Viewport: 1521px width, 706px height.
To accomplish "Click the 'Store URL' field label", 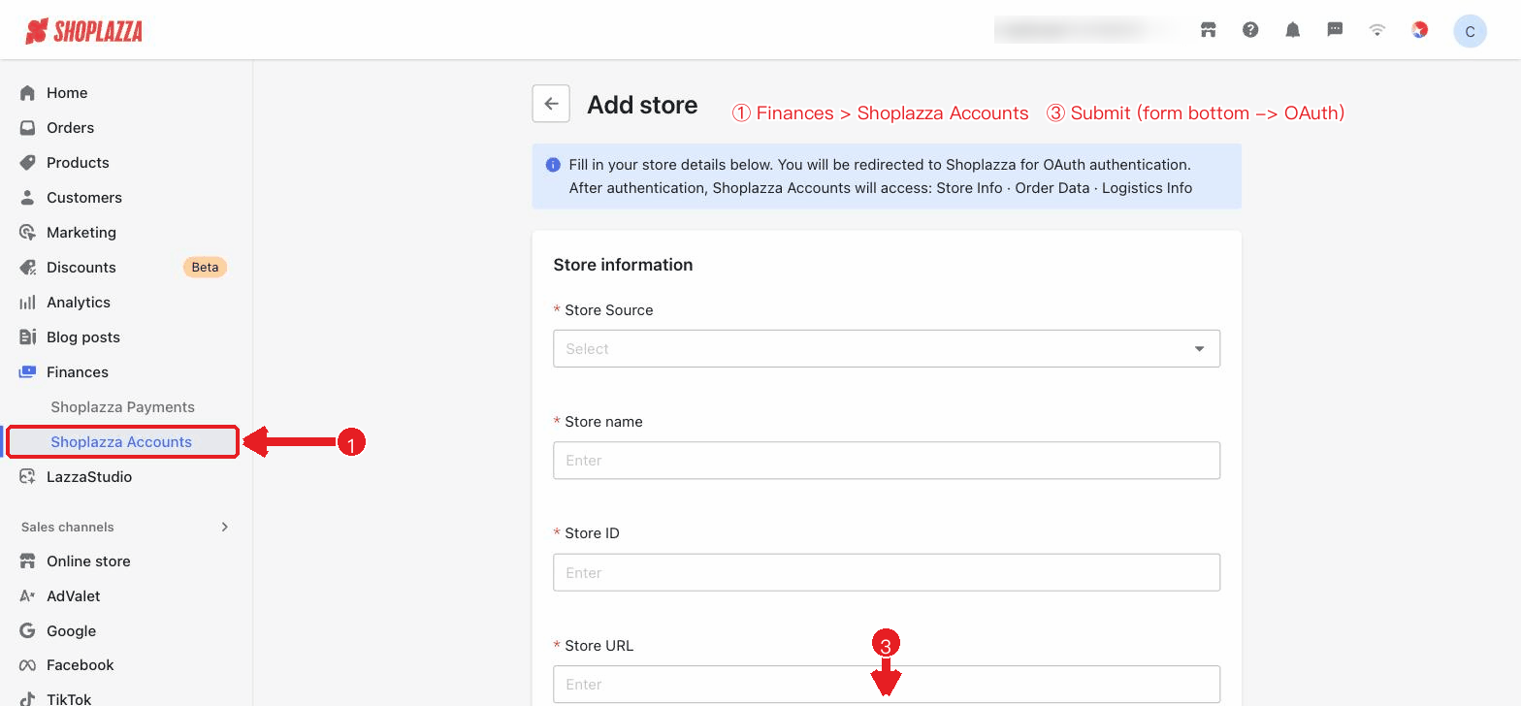I will (x=599, y=646).
